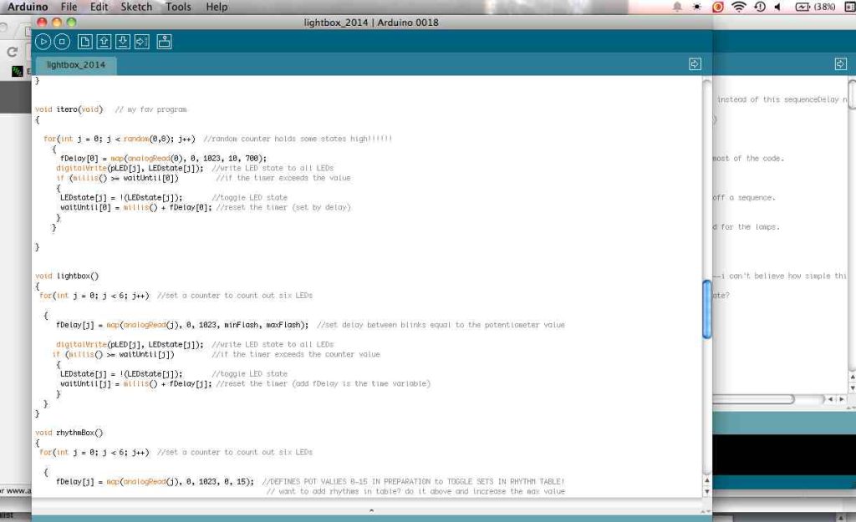Screen dimensions: 856x522
Task: Zoom the lightbox_2014 window with the green button
Action: click(71, 23)
